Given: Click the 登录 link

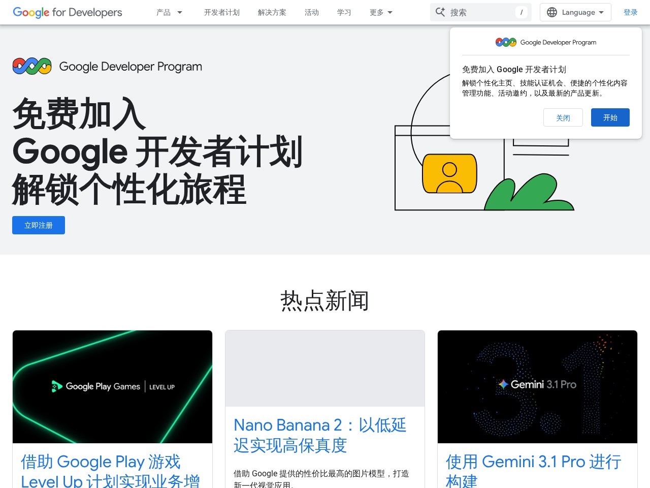Looking at the screenshot, I should (x=630, y=12).
